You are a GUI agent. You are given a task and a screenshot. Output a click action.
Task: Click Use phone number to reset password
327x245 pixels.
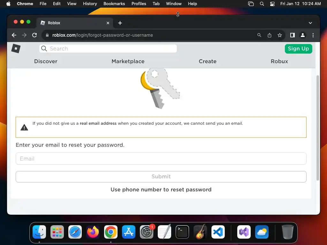(161, 189)
